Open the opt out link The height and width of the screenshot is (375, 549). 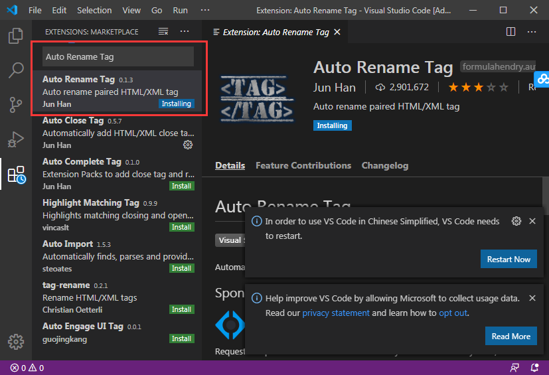click(453, 313)
